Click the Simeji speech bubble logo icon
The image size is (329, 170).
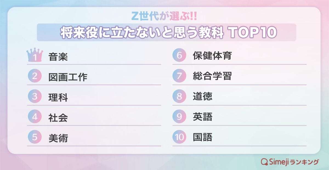pos(264,162)
